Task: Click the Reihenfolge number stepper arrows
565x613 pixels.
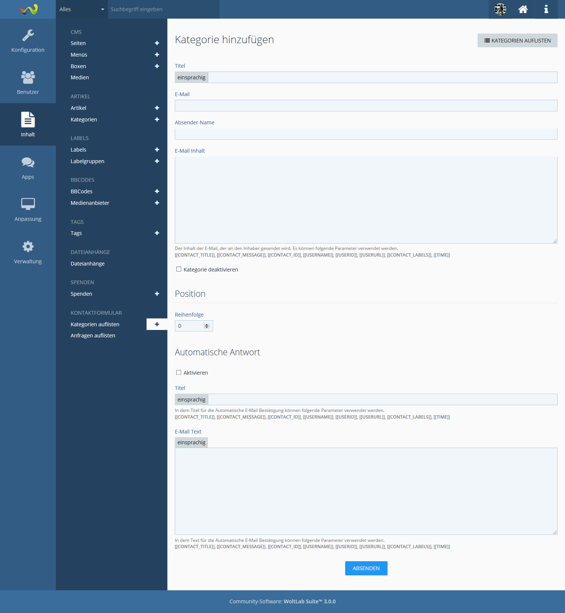Action: point(207,326)
